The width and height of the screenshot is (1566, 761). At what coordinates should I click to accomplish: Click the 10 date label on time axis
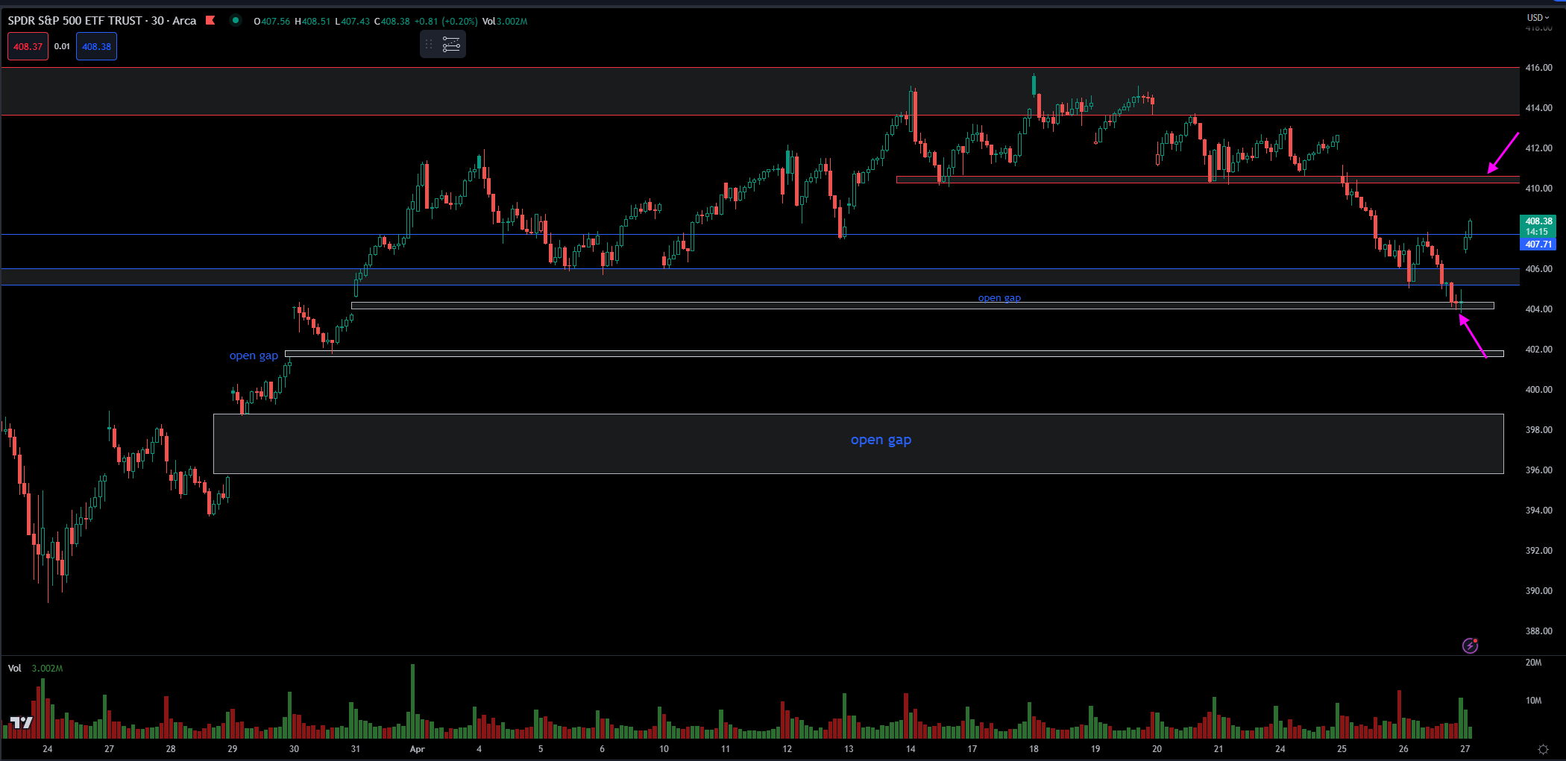(x=664, y=749)
